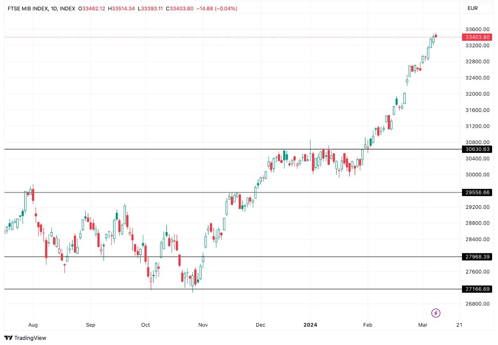Open the 1D timeframe selector
This screenshot has width=498, height=345.
coord(53,8)
